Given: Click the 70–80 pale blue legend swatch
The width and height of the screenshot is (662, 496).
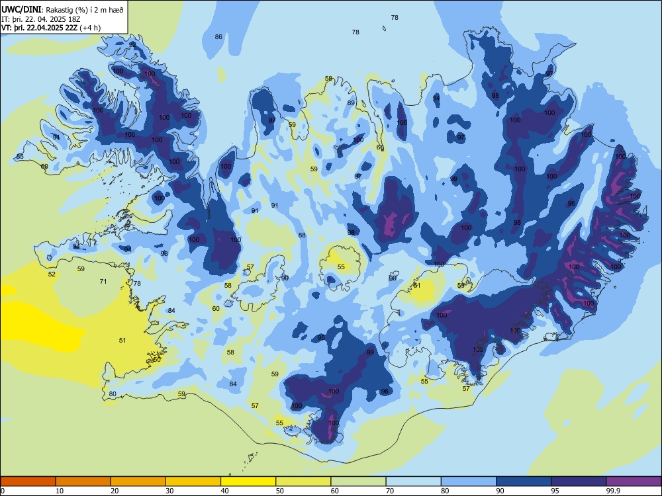Looking at the screenshot, I should coord(413,481).
